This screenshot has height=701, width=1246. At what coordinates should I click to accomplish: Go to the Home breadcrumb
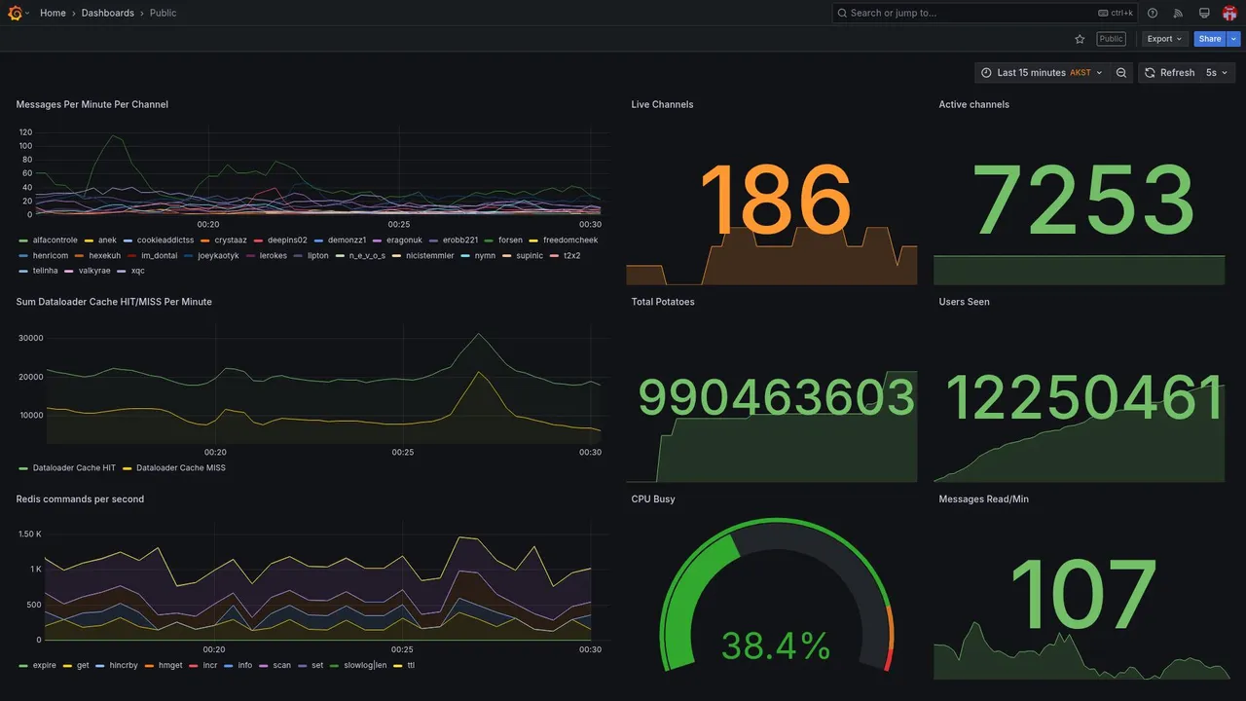[x=53, y=13]
